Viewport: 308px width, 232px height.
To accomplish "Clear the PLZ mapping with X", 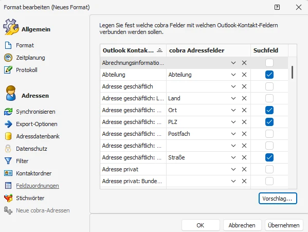I will coord(244,122).
